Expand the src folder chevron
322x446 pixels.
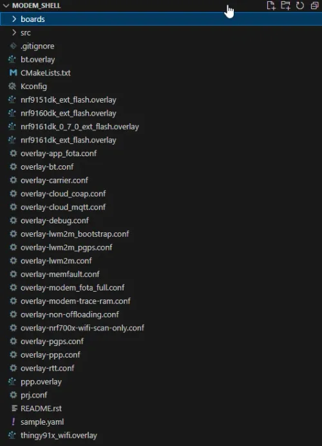pos(14,32)
